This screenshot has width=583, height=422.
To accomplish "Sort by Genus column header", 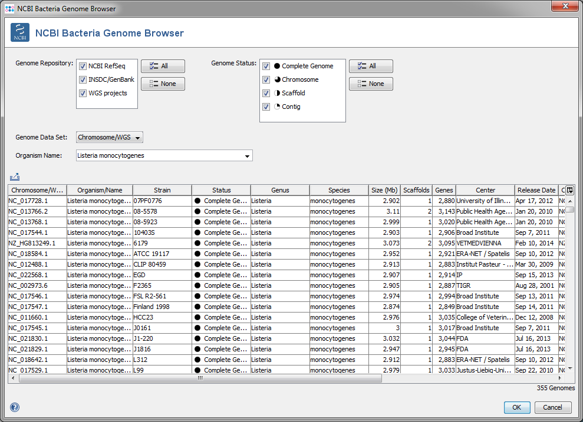I will point(280,190).
